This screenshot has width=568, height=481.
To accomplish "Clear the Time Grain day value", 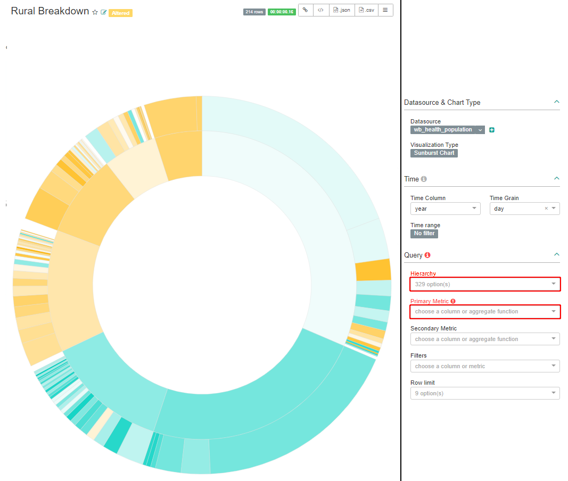I will point(546,209).
